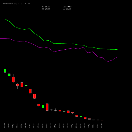Viewport: 132px width, 132px height.
Task: Select the 29 Sep date label
Action: (89, 126)
